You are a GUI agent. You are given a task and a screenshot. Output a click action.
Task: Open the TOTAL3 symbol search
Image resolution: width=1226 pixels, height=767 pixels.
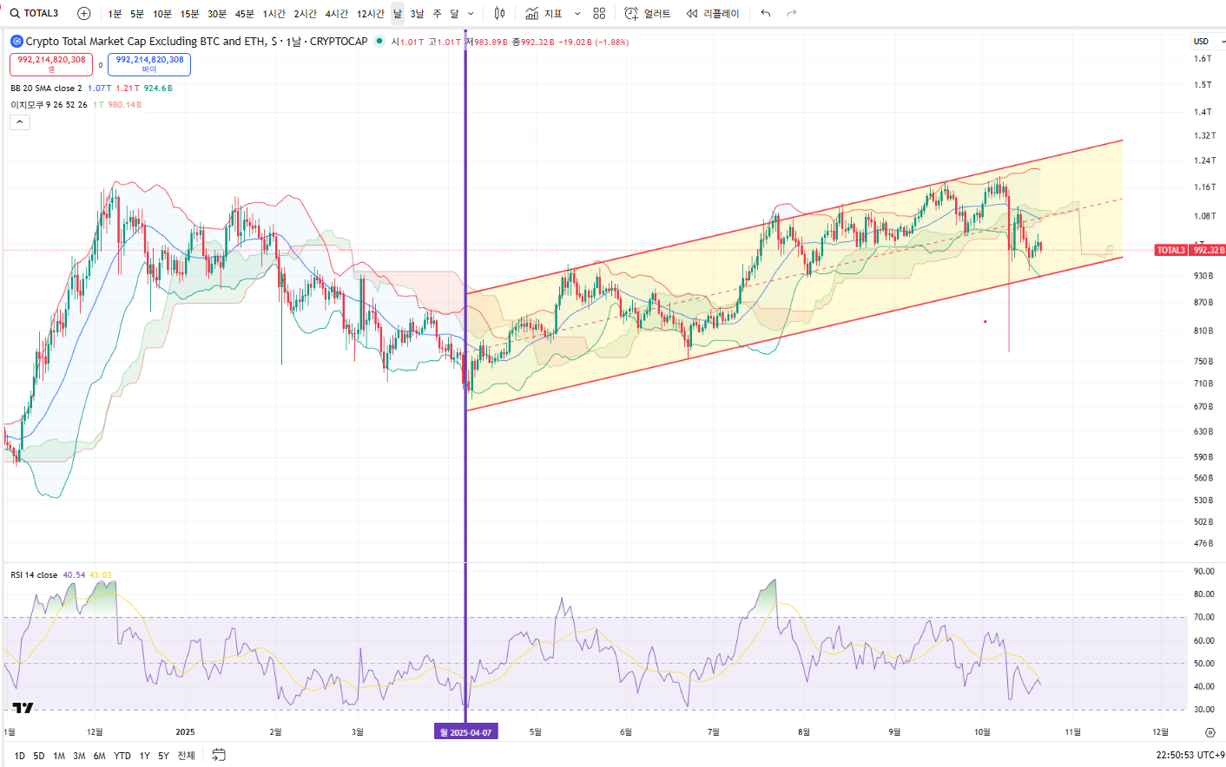35,13
